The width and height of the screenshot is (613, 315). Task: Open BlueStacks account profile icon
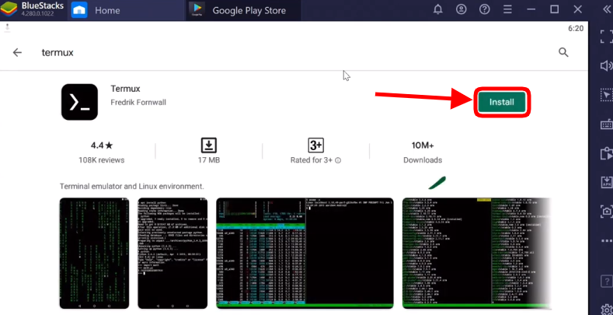click(x=461, y=9)
